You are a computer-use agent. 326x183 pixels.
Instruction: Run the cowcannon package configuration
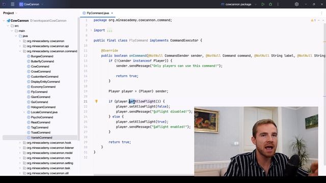tap(263, 4)
